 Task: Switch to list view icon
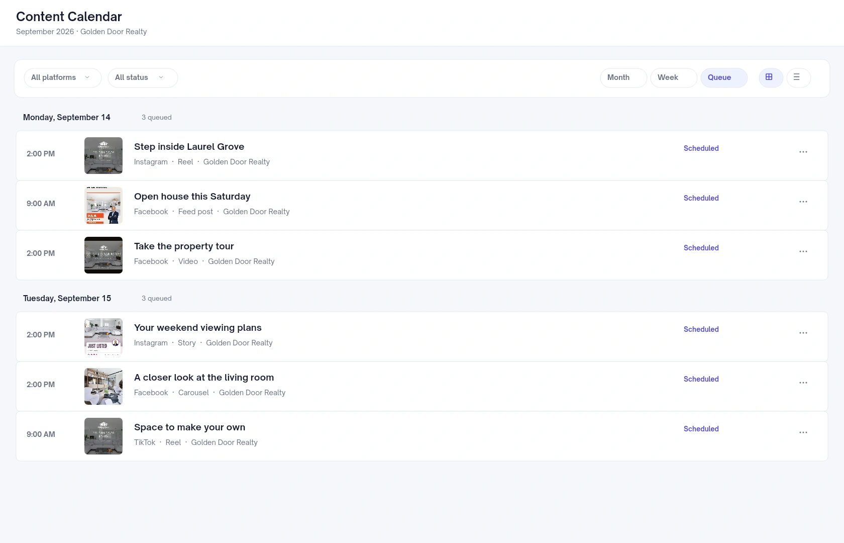[x=798, y=77]
